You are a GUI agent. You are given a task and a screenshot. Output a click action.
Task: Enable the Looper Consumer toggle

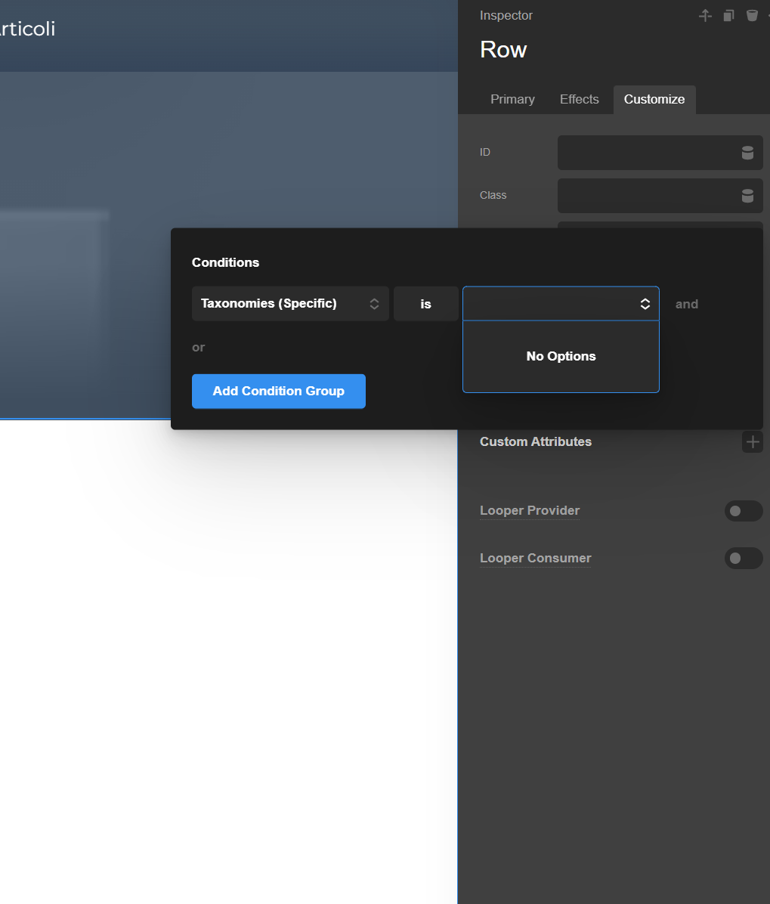click(x=743, y=559)
